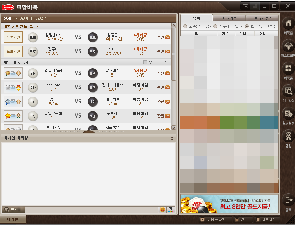Enable 종료대국 보기 checkbox

tap(145, 62)
